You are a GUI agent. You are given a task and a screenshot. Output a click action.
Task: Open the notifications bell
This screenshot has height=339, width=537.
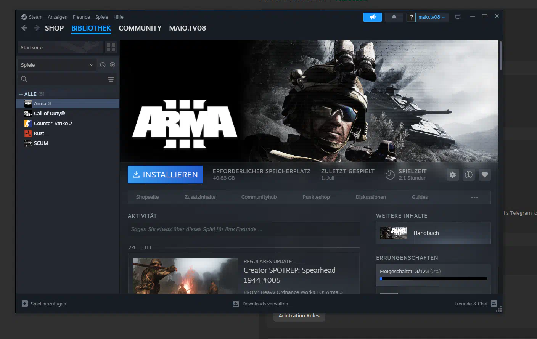point(394,17)
